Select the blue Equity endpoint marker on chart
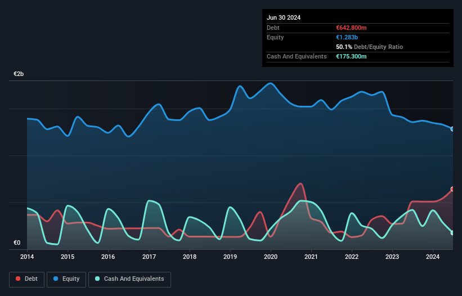This screenshot has height=296, width=462. tap(452, 129)
